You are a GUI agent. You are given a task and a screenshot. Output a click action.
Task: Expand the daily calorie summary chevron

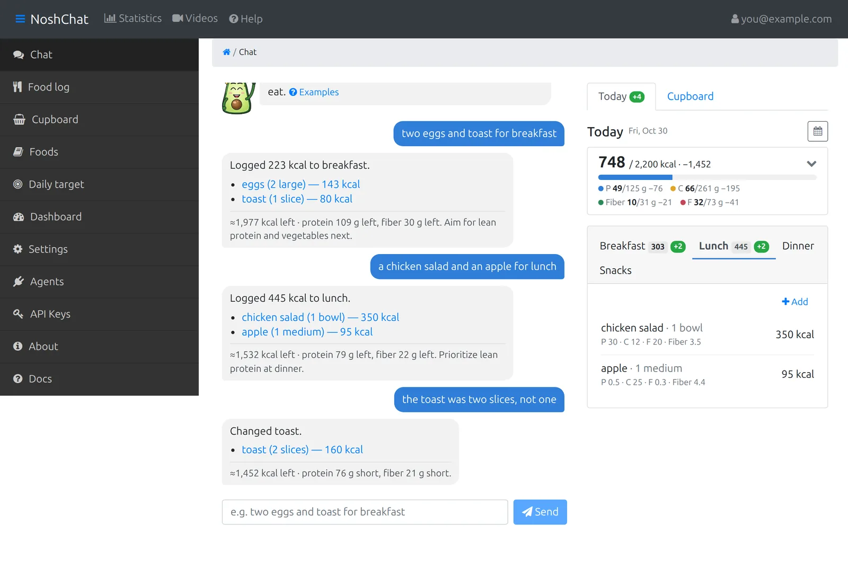811,164
